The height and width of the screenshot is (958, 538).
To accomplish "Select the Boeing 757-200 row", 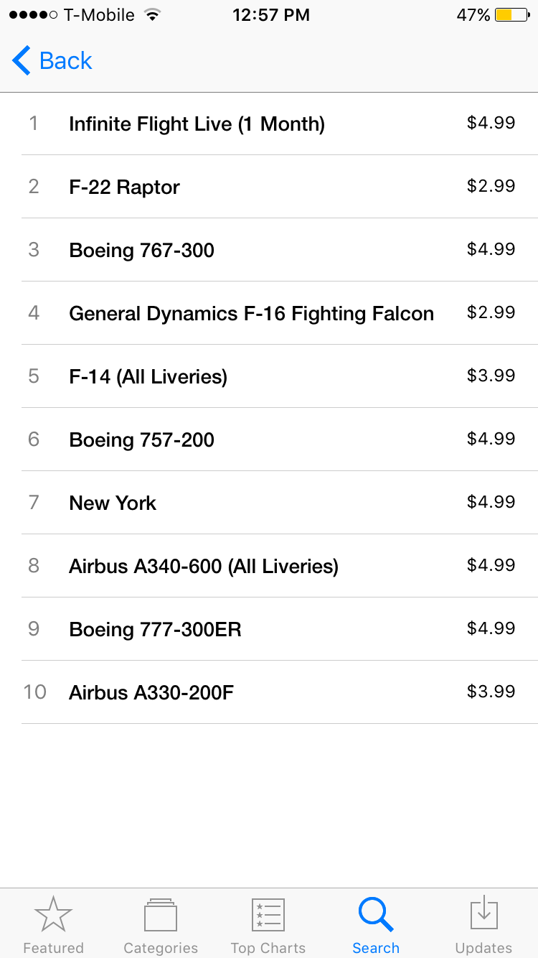I will [x=141, y=440].
